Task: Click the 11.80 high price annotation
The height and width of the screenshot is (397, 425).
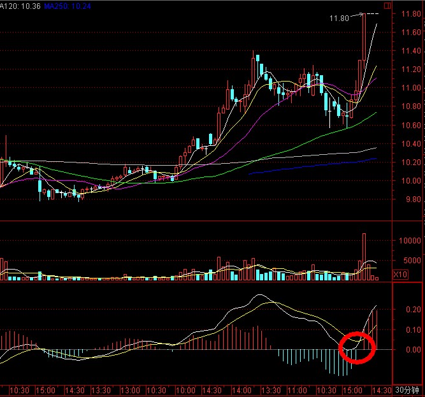Action: tap(339, 18)
